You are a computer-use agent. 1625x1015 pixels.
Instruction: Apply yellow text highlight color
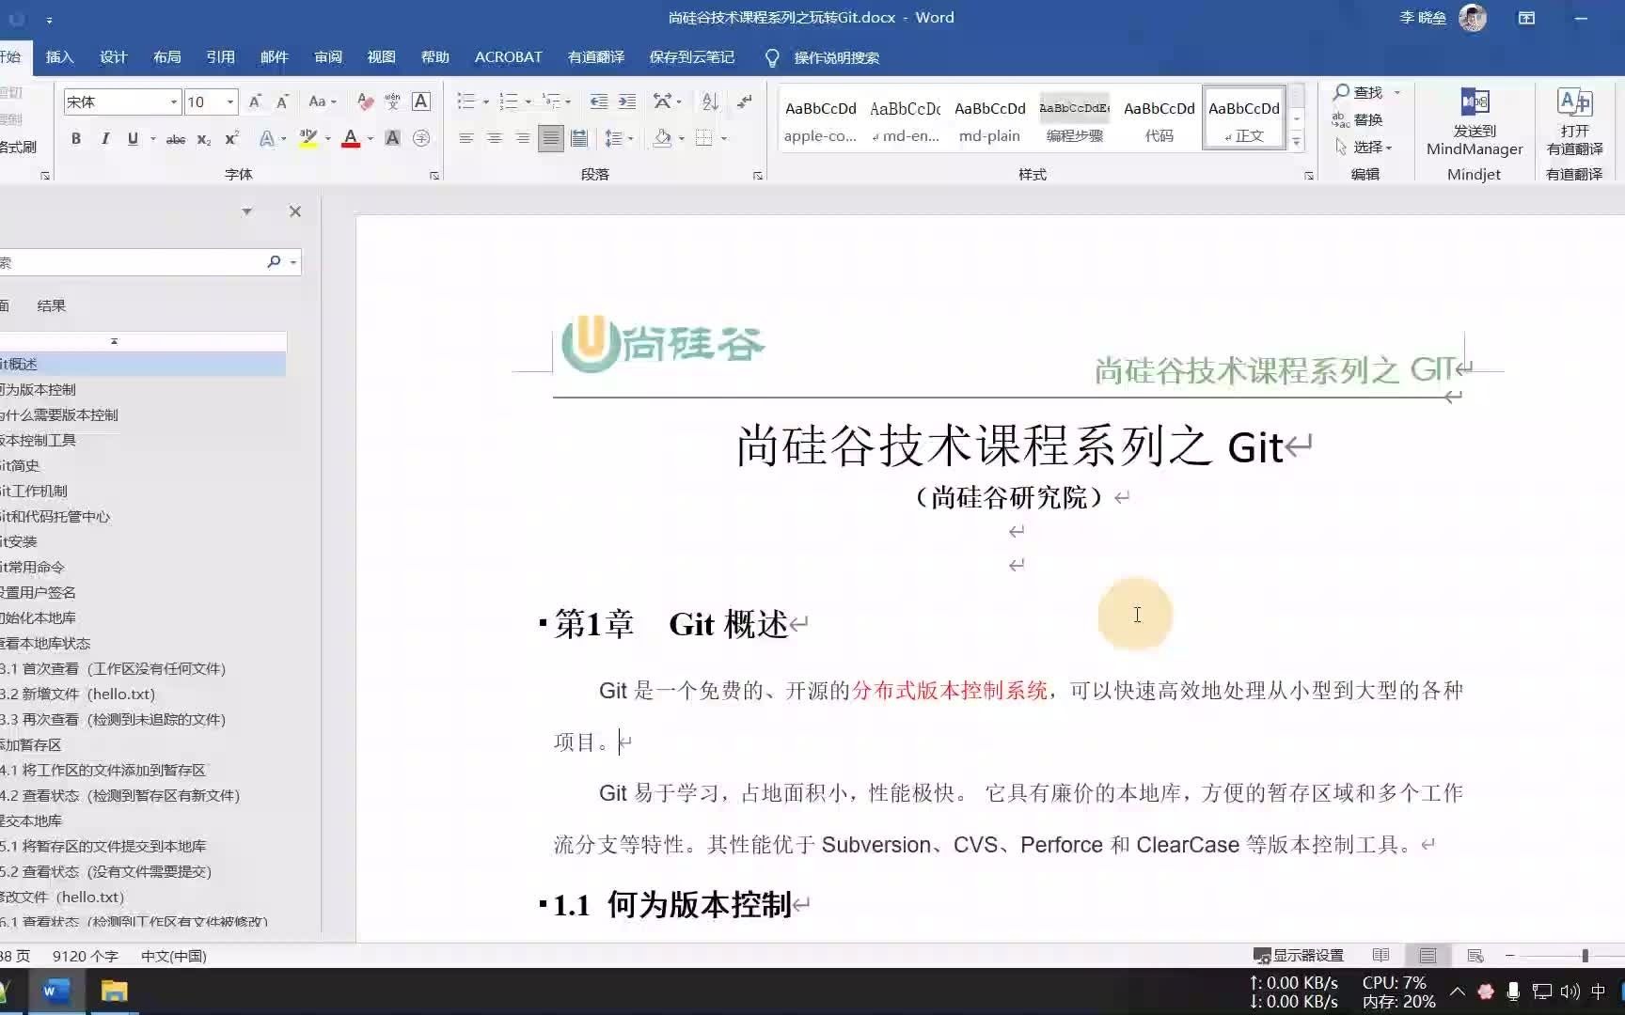[308, 139]
